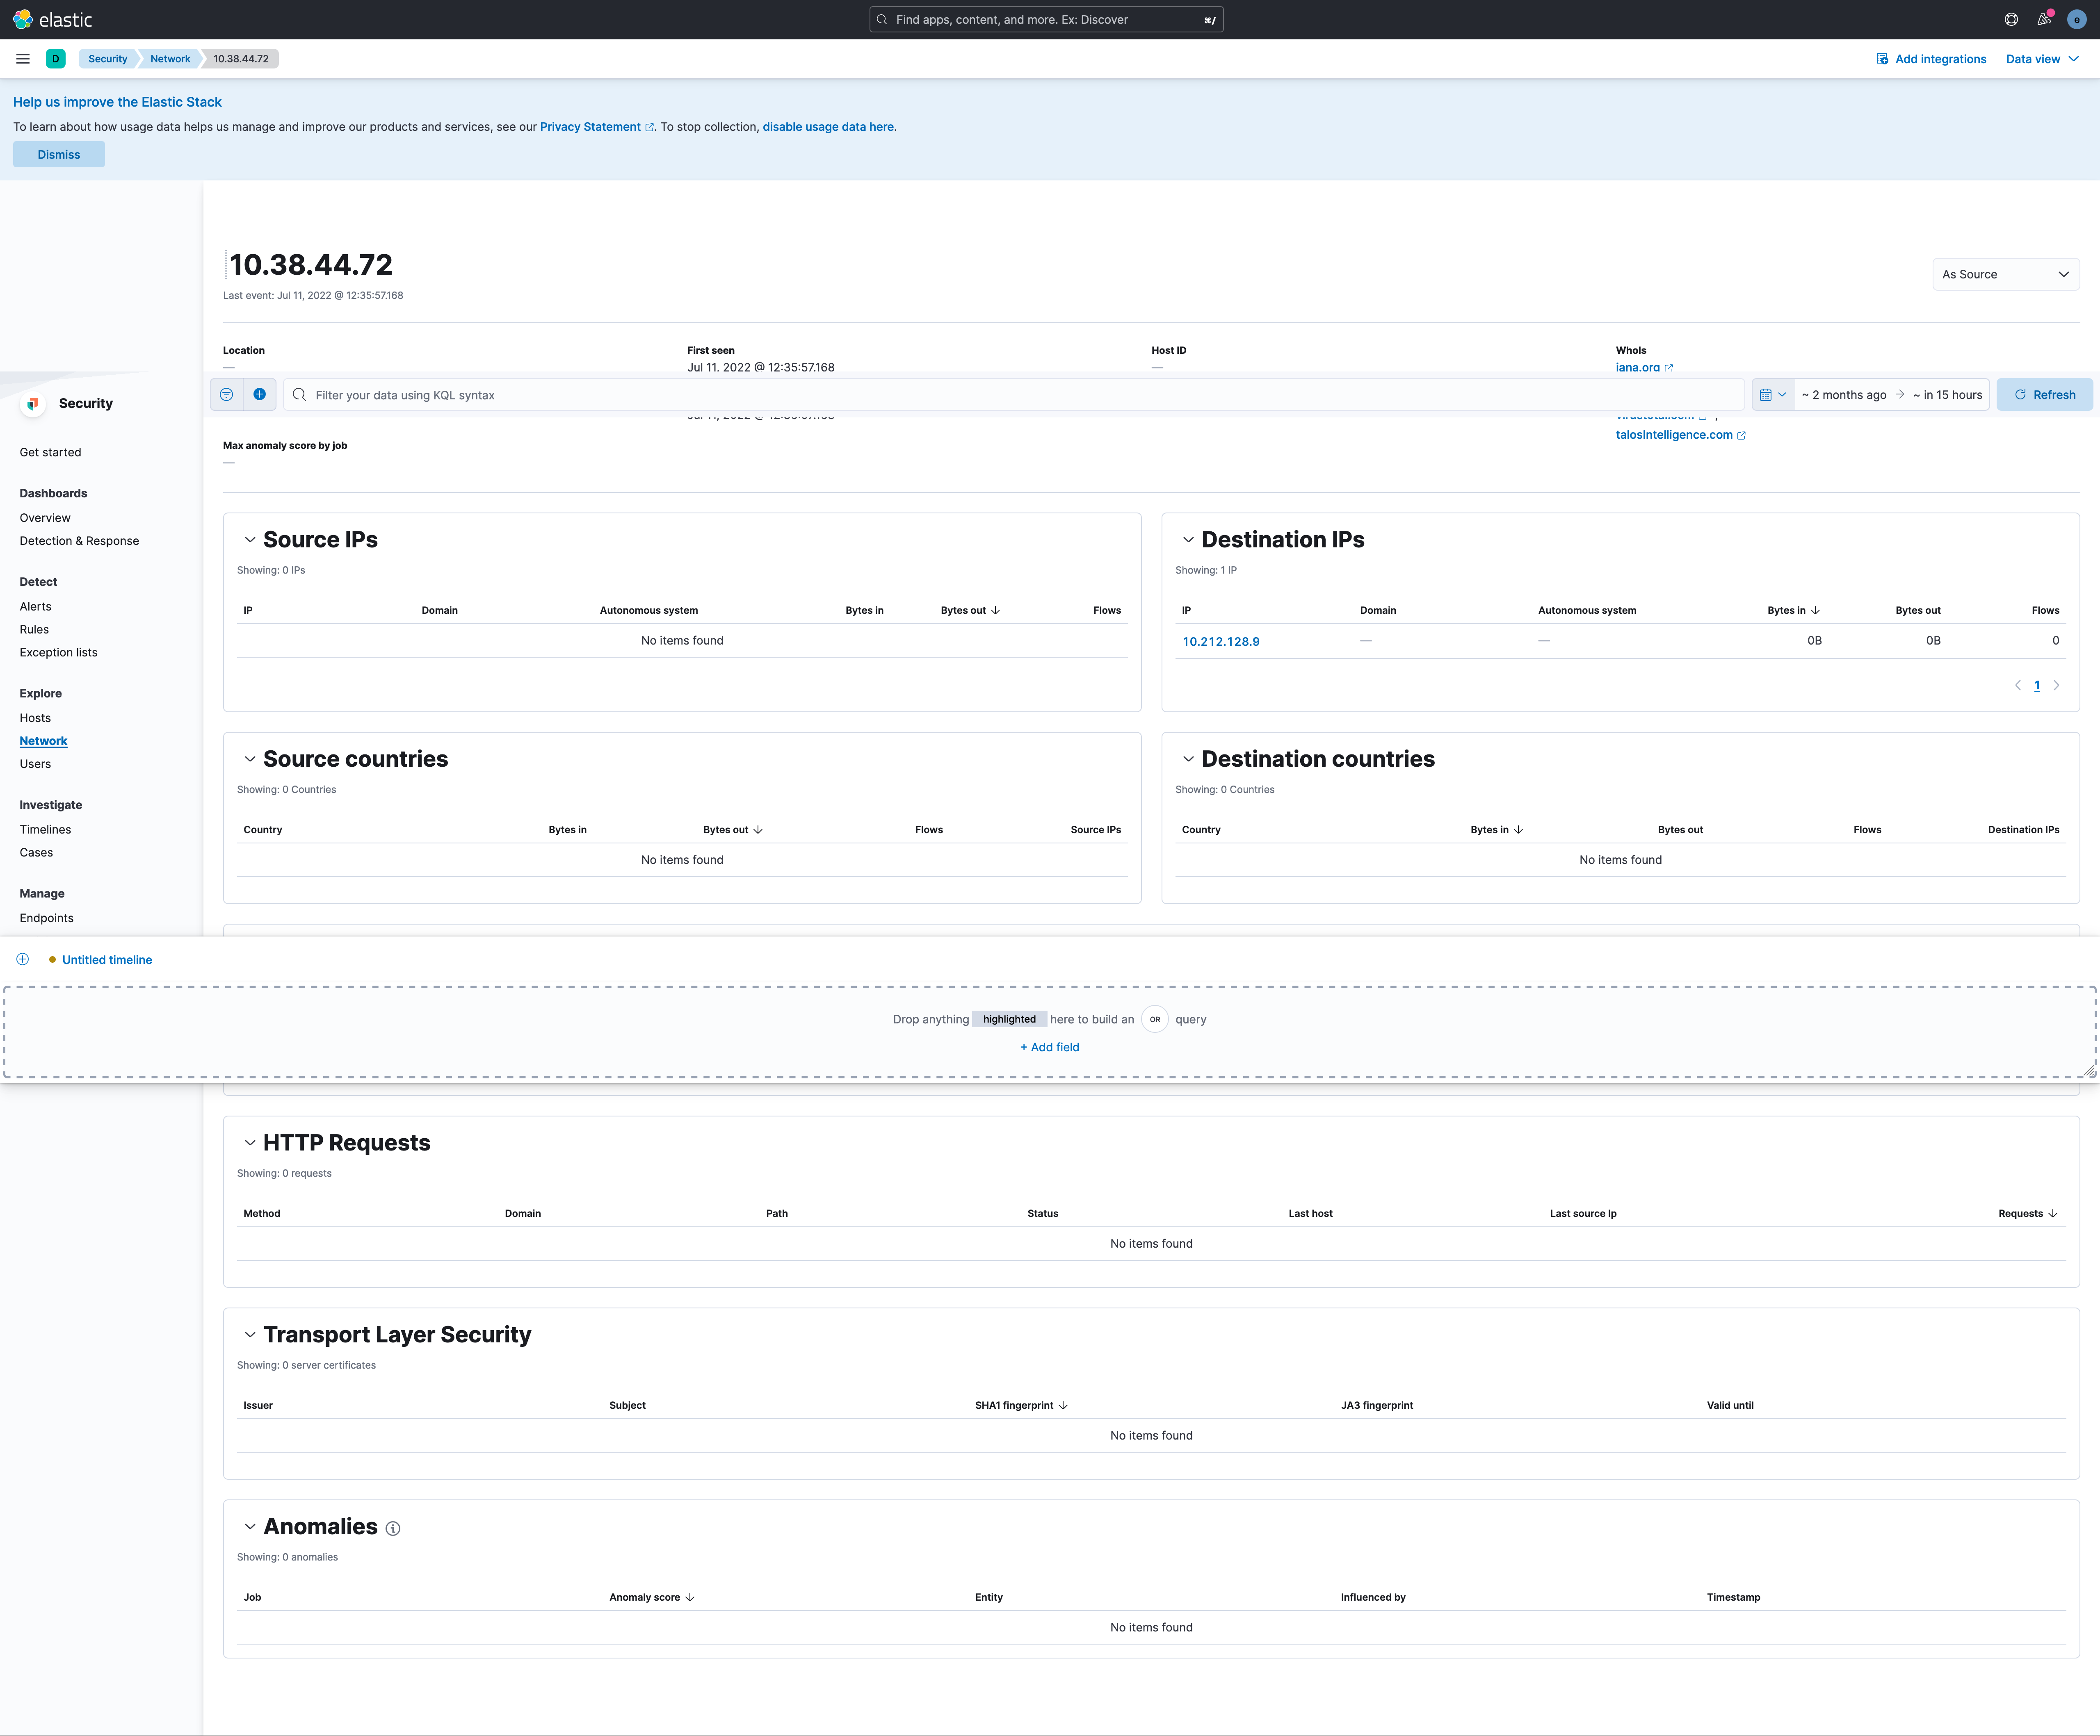Open Alerts in the sidebar
Screen dimensions: 2100x1736
coord(36,607)
